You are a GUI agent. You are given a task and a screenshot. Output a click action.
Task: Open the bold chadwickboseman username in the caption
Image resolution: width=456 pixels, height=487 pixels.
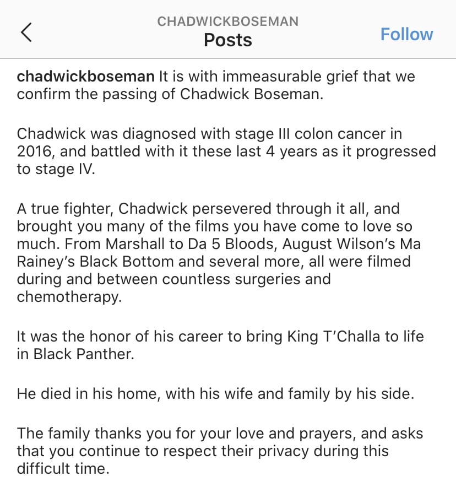86,77
